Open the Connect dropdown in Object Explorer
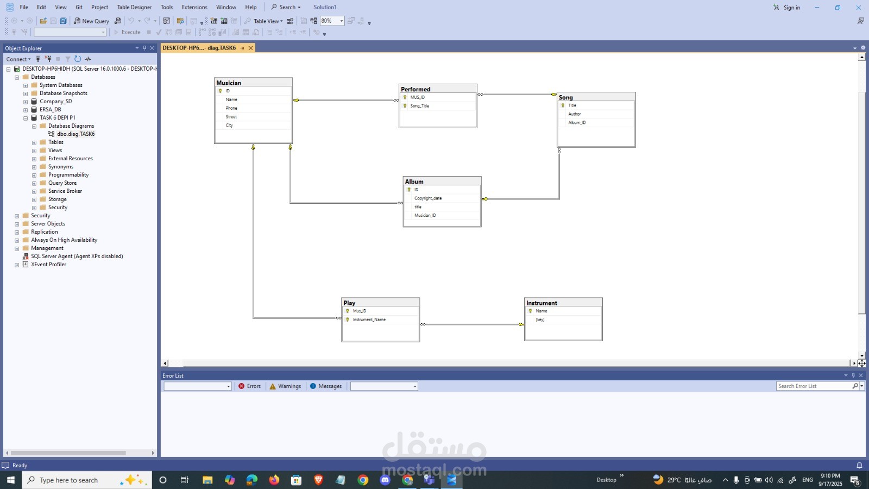This screenshot has width=869, height=489. click(x=18, y=59)
